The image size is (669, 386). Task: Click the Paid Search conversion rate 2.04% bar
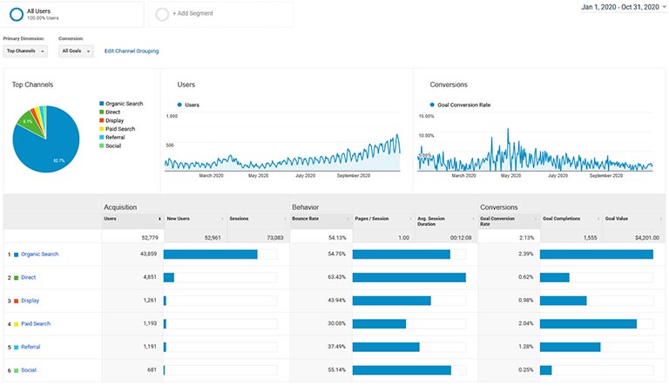588,323
